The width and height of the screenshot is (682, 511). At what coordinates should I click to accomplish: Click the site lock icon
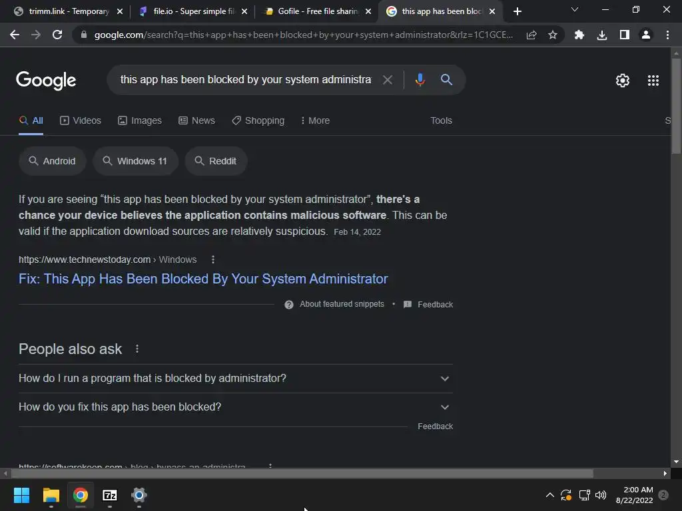point(84,35)
